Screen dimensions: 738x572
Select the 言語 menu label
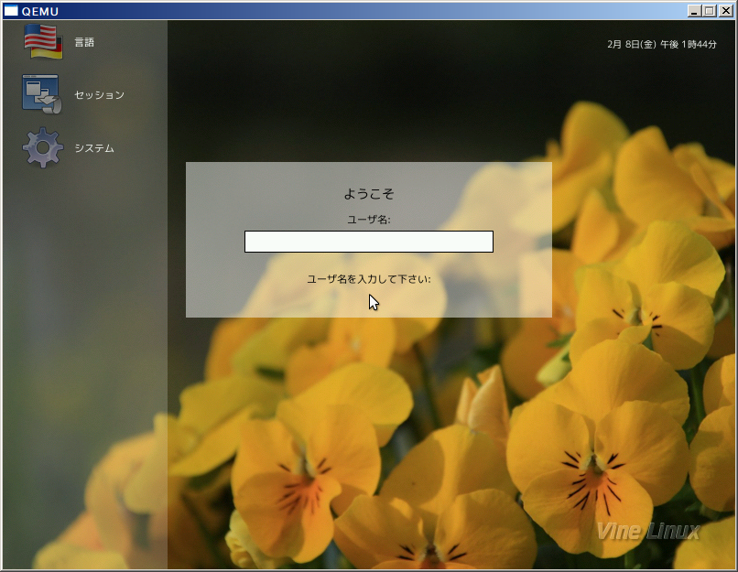[84, 42]
